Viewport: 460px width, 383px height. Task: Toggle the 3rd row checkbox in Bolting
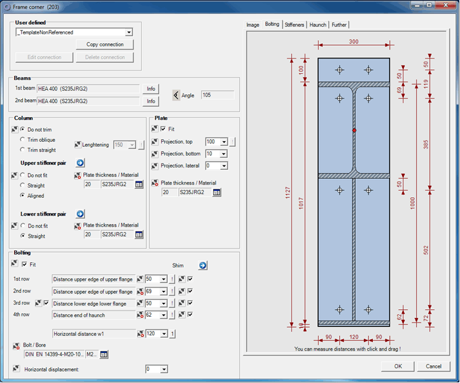(x=46, y=303)
